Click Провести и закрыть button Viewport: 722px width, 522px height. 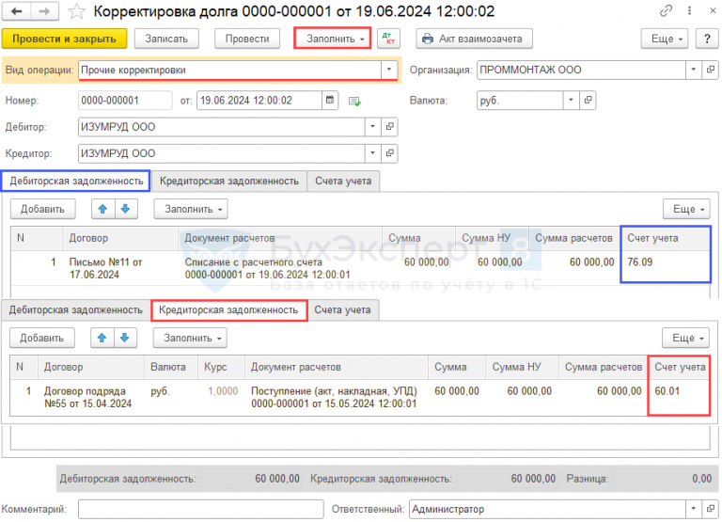pos(65,39)
